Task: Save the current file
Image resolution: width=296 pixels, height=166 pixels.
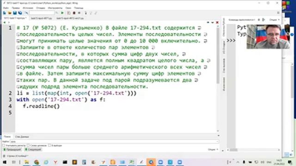Action: click(15, 13)
